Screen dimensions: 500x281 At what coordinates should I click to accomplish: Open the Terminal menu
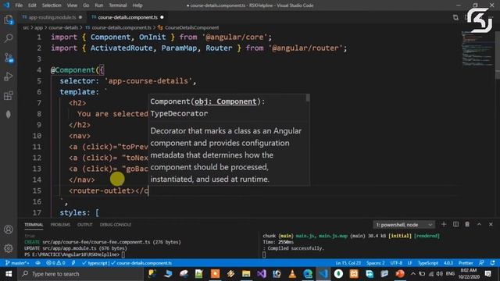pos(118,5)
